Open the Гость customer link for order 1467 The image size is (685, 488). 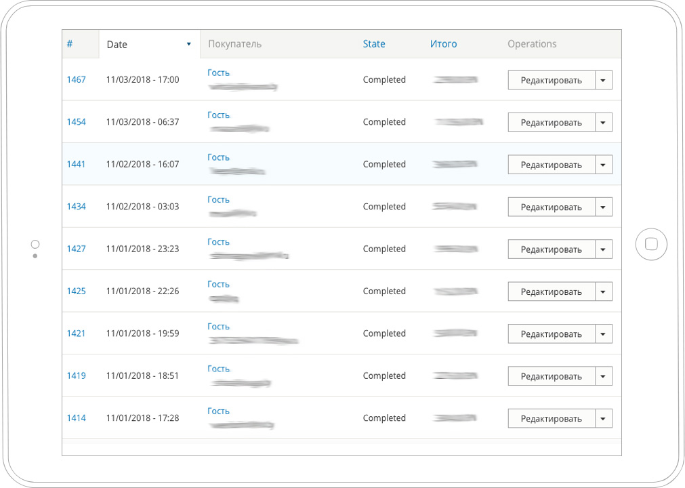point(218,73)
